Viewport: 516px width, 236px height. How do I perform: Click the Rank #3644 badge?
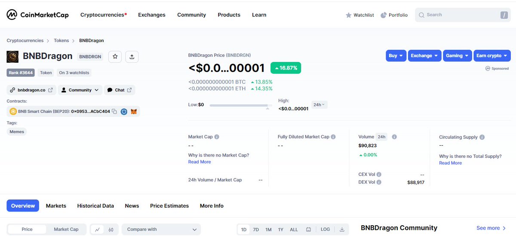pos(21,73)
